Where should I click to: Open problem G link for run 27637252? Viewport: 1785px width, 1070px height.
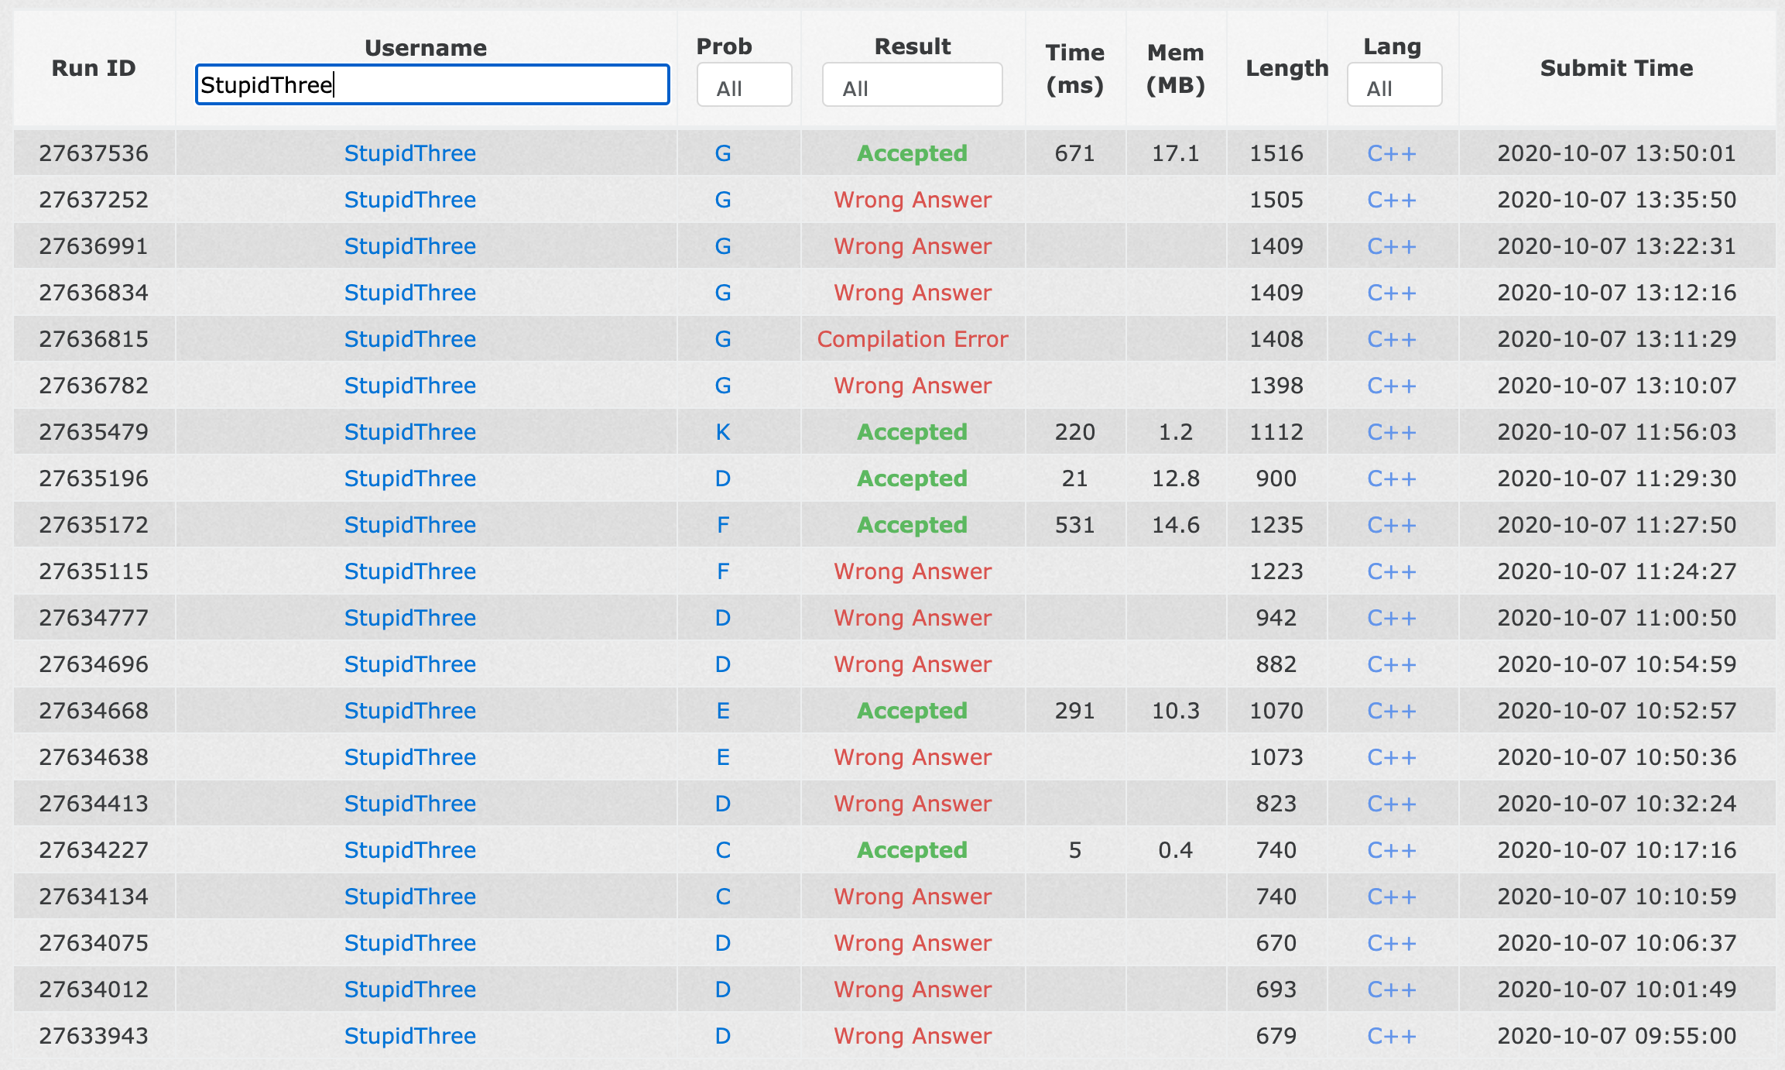[x=722, y=200]
